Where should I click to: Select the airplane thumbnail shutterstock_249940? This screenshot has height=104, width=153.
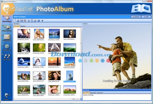coord(24,62)
